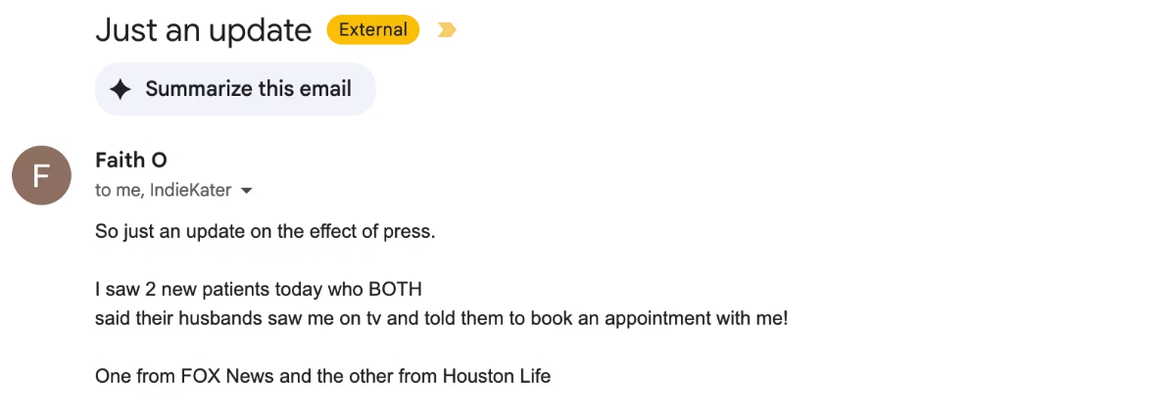Screen dimensions: 1166x419
Task: Click the yellow External label
Action: tap(372, 30)
